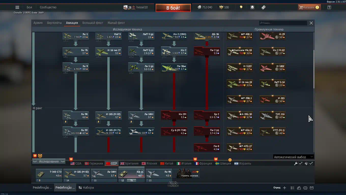
Task: Select Як-9 in research tree
Action: point(76,68)
